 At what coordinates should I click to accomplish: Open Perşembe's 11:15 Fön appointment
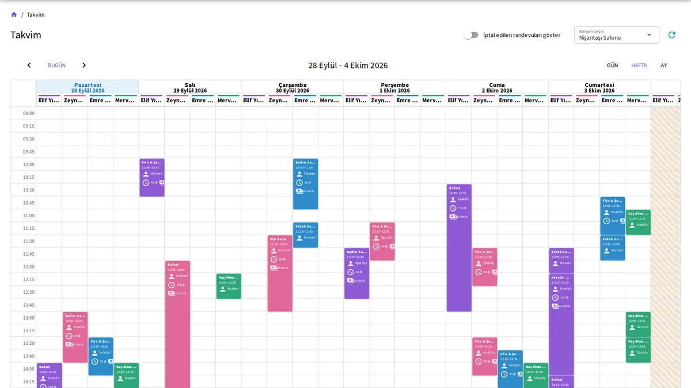382,241
